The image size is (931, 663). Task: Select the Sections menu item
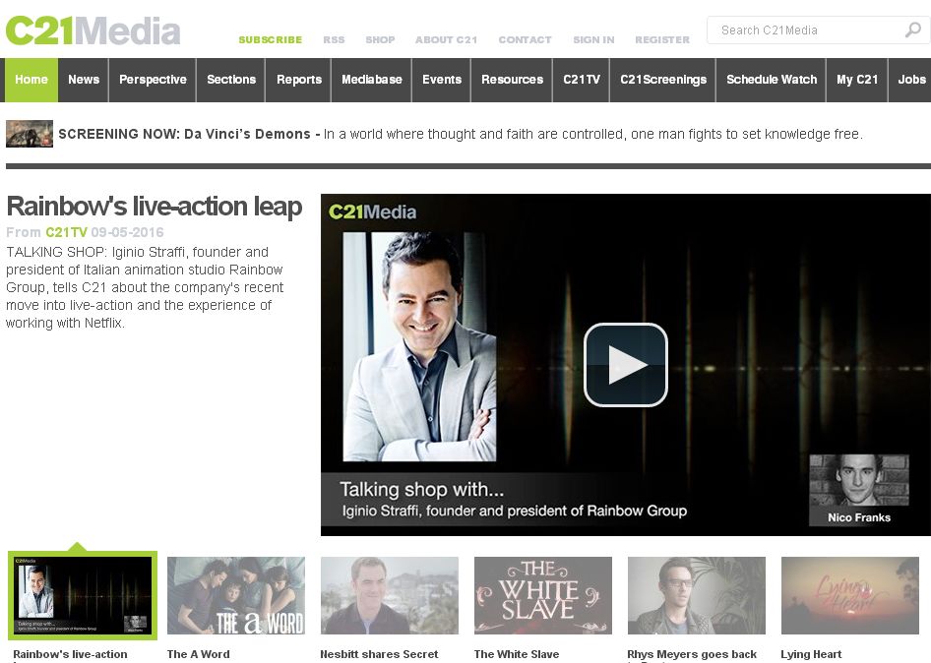point(231,80)
